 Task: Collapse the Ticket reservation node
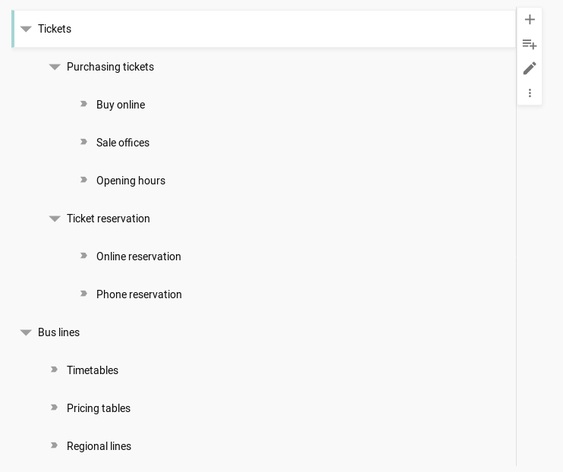coord(55,219)
